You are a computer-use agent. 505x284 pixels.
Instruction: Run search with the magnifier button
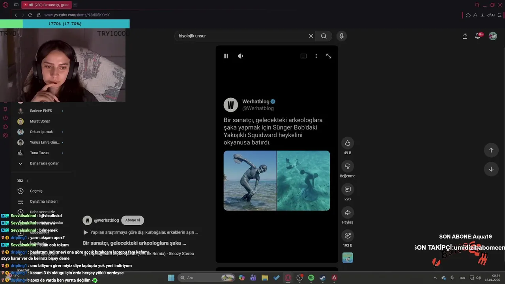pyautogui.click(x=324, y=36)
